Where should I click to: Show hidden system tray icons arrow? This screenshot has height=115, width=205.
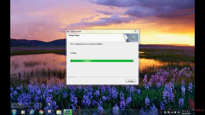click(161, 112)
